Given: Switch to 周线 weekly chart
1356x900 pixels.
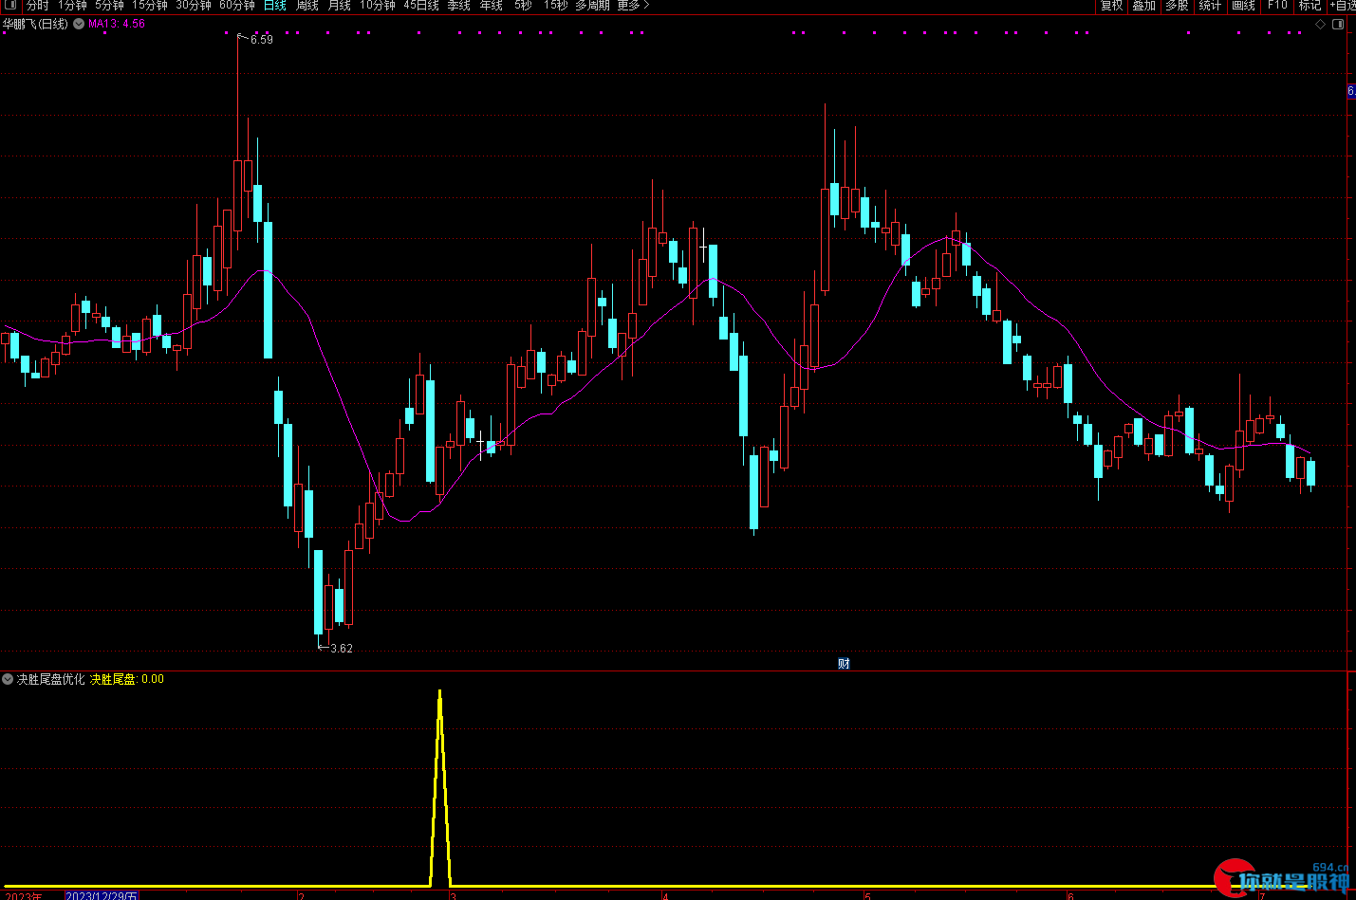Looking at the screenshot, I should tap(307, 5).
